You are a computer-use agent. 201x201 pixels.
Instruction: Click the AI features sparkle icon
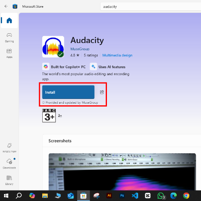click(x=93, y=66)
